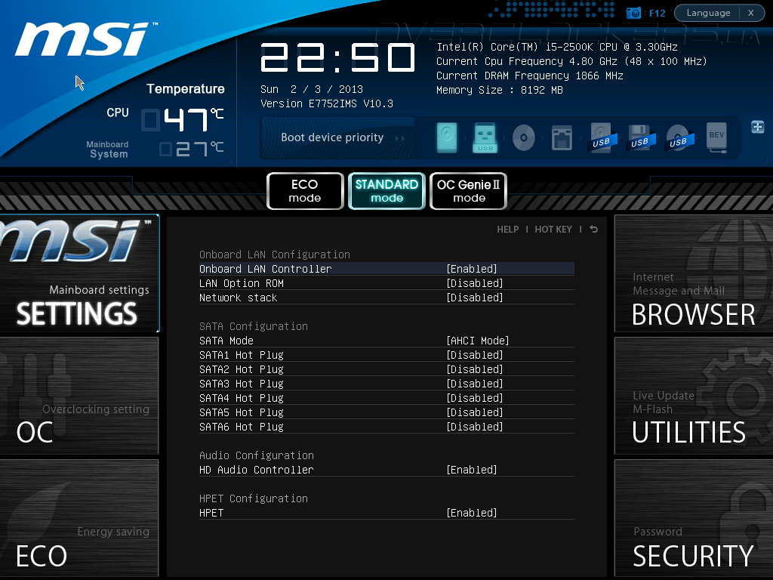Click the USB hard disk boot icon
The image size is (773, 580).
[x=602, y=137]
